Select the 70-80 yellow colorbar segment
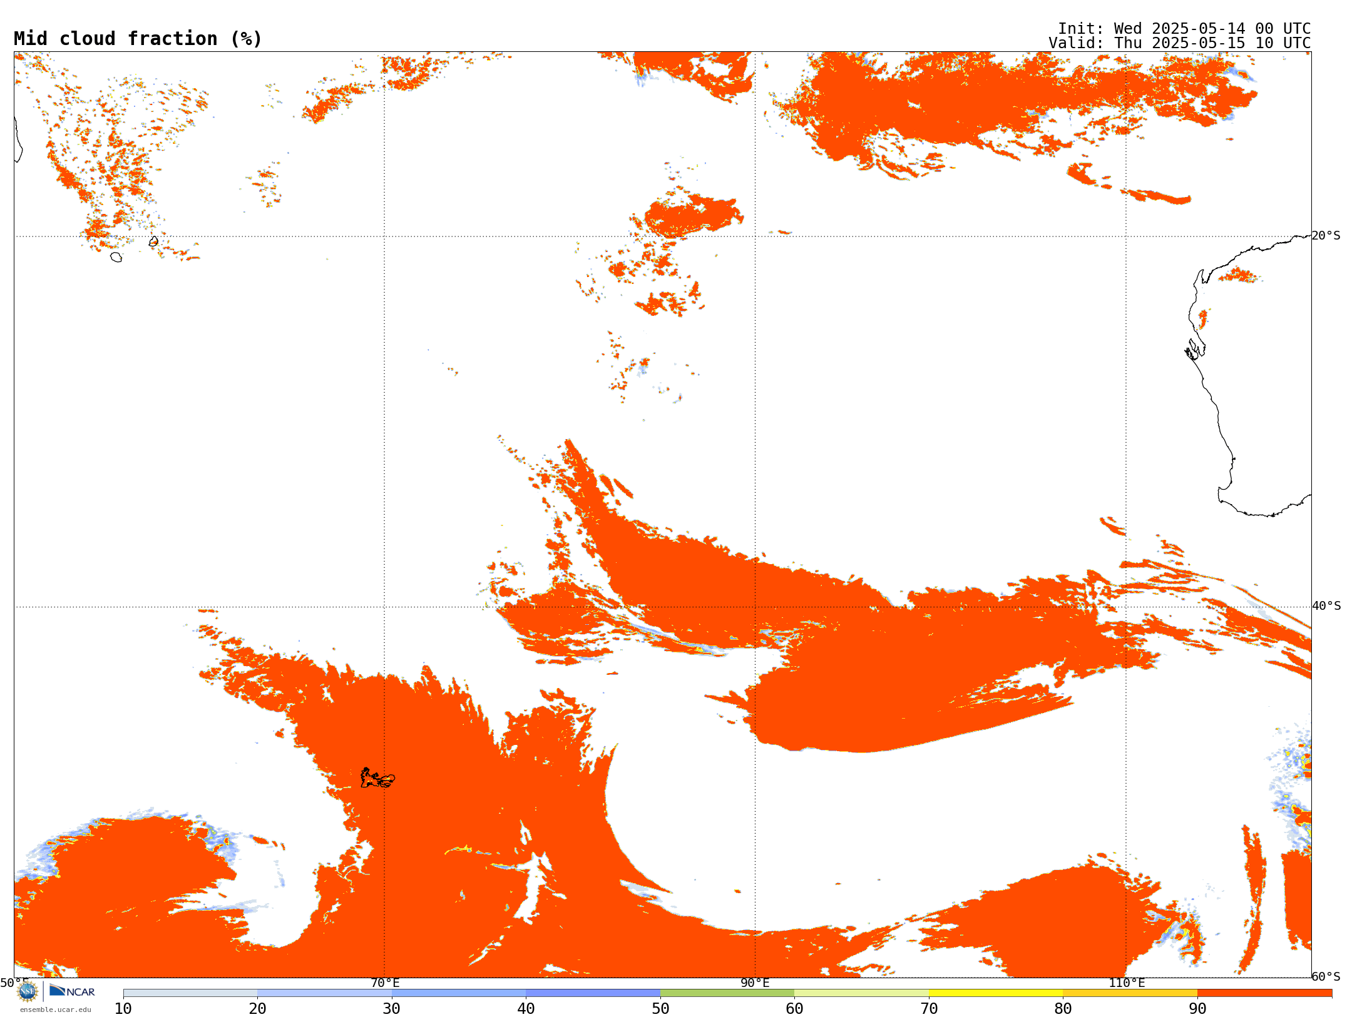Image resolution: width=1352 pixels, height=1017 pixels. click(996, 993)
